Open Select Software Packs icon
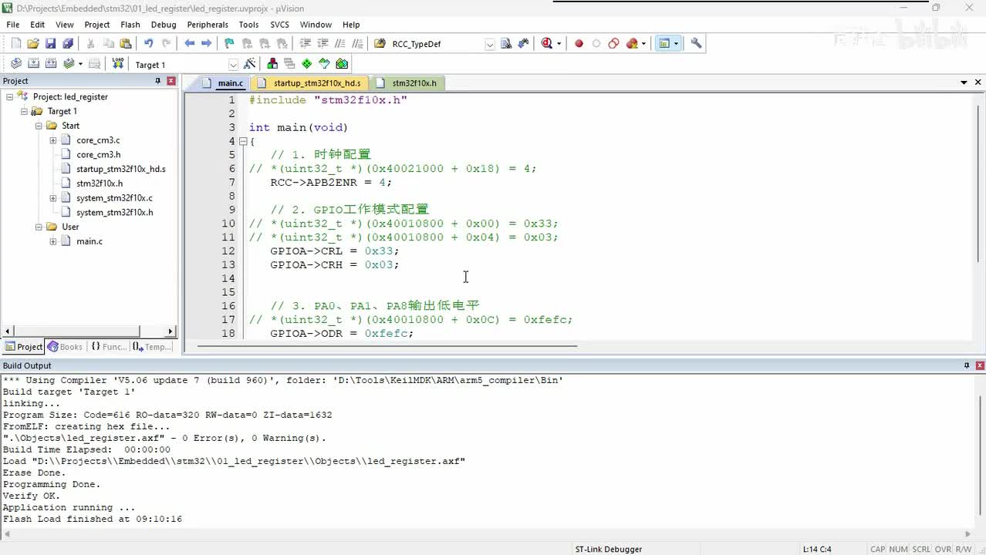The image size is (986, 555). [x=324, y=64]
